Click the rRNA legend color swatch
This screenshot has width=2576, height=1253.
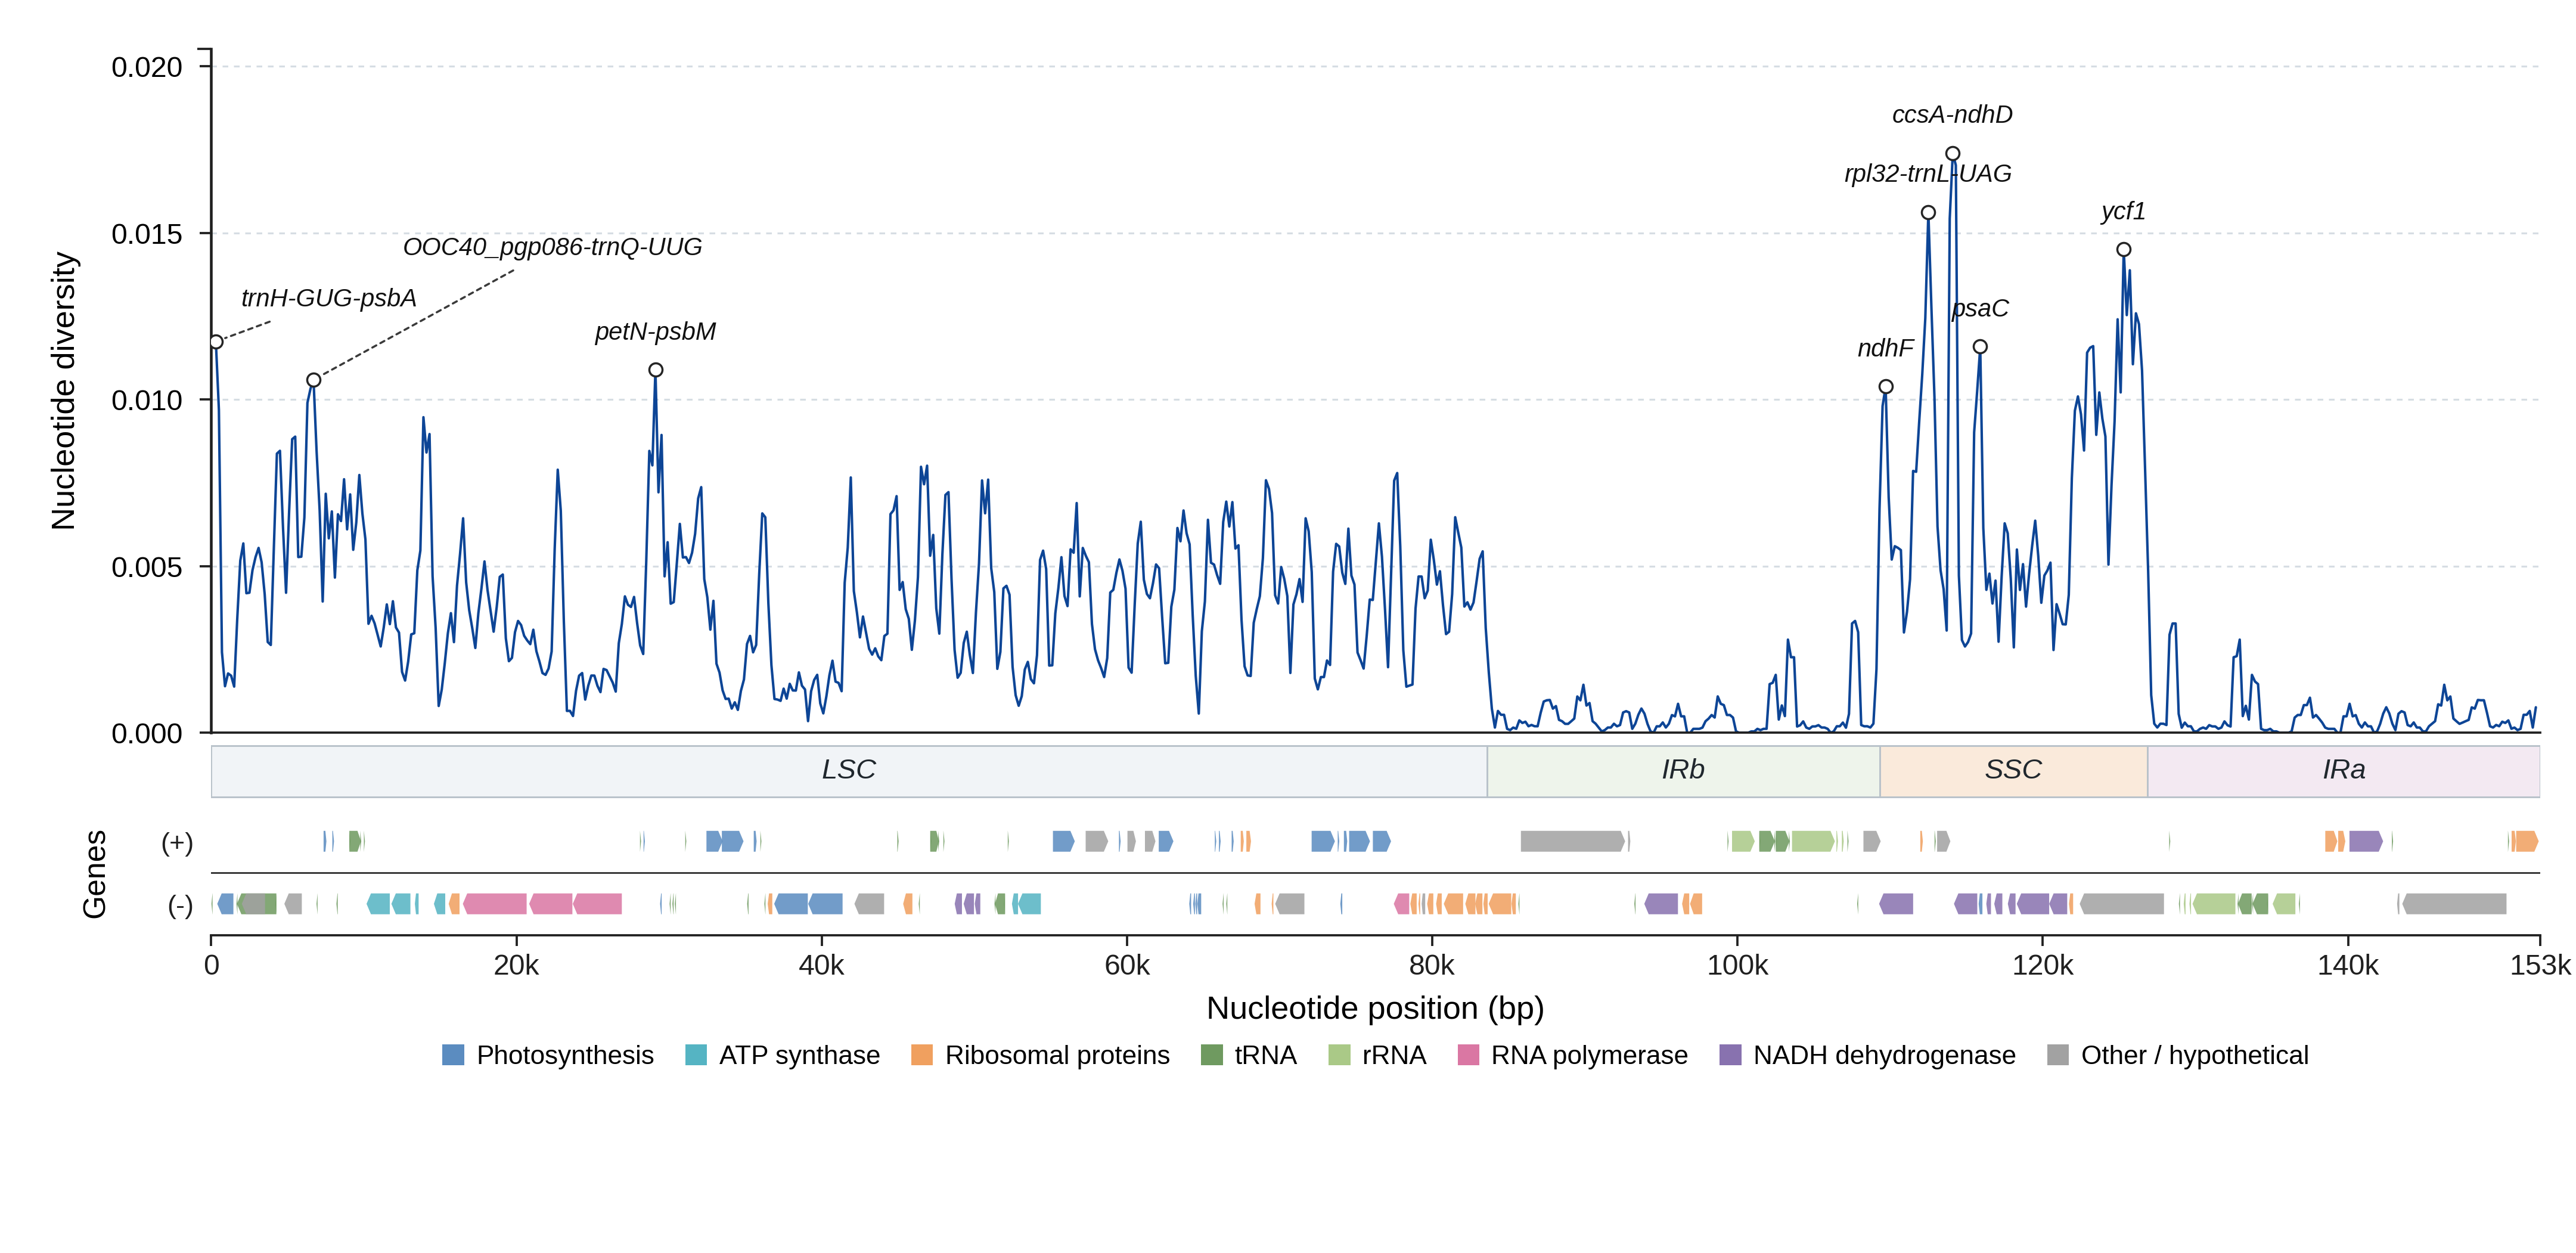click(1339, 1055)
